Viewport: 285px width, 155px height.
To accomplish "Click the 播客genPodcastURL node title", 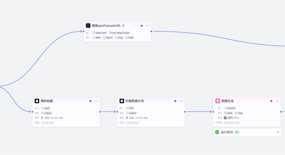I will coord(106,26).
